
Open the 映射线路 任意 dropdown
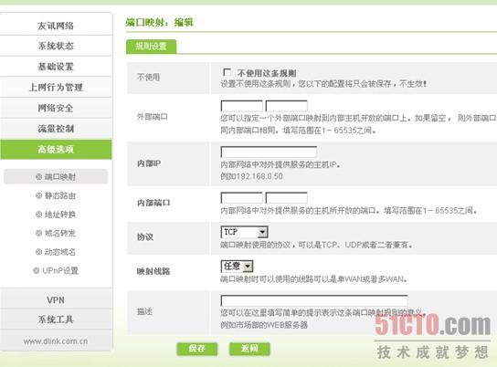pyautogui.click(x=237, y=266)
